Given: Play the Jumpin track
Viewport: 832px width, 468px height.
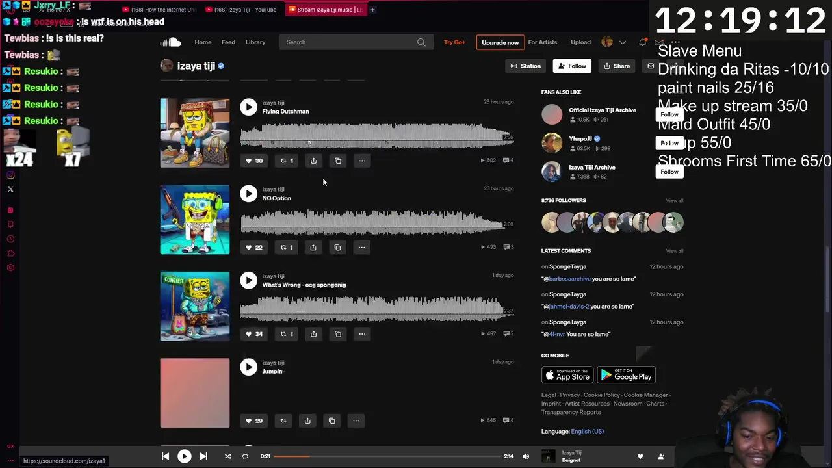Looking at the screenshot, I should pos(248,367).
